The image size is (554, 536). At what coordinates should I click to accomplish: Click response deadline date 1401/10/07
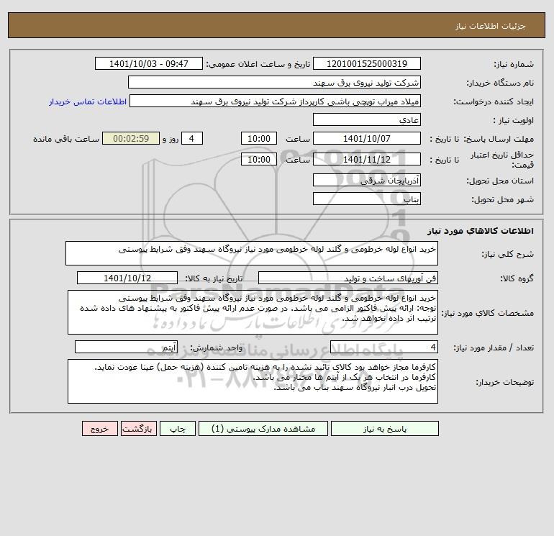pos(367,139)
